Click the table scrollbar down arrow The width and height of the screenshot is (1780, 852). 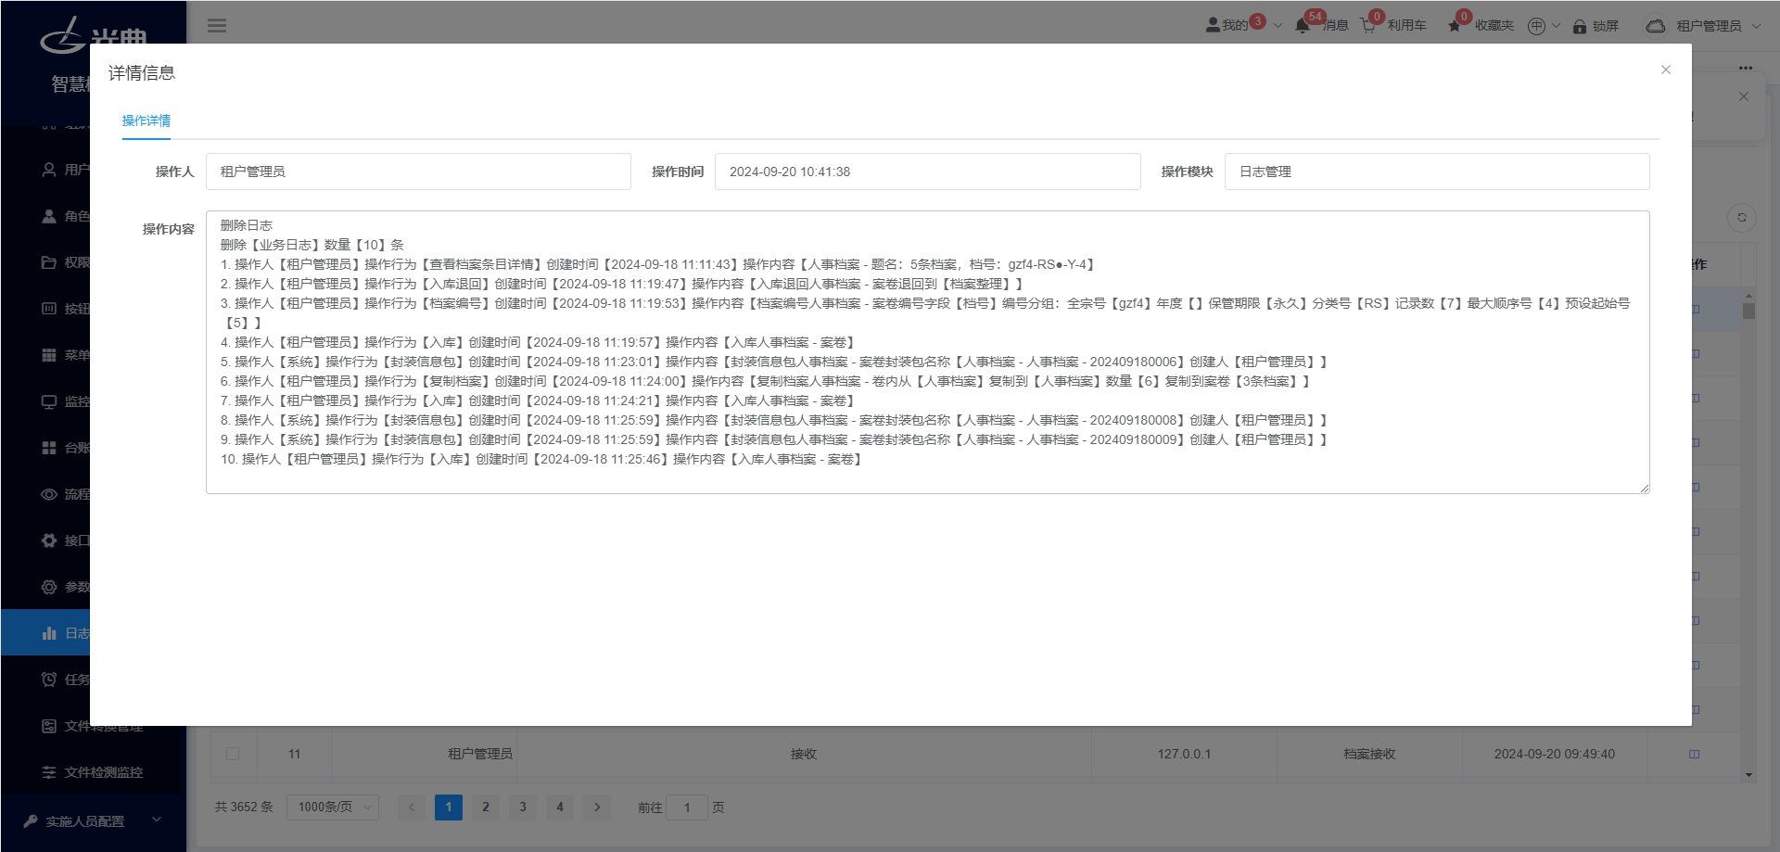tap(1748, 775)
